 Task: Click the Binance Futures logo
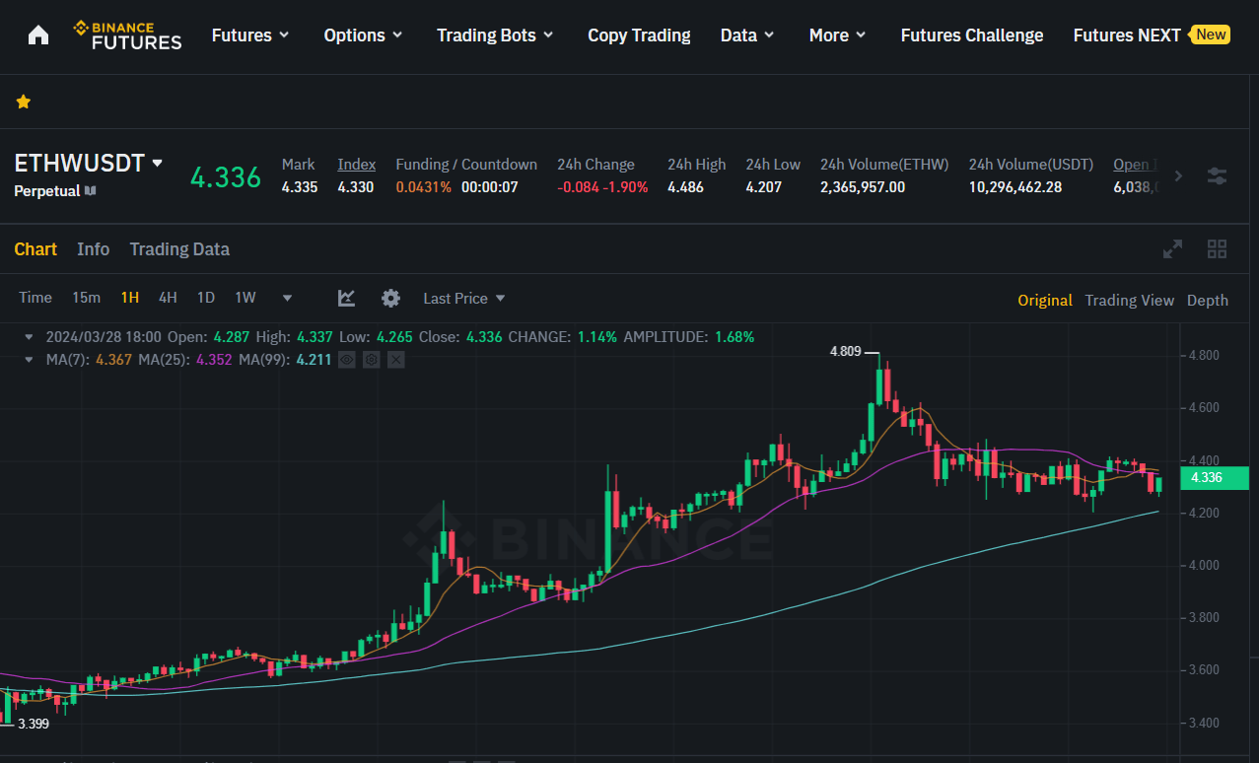(126, 35)
